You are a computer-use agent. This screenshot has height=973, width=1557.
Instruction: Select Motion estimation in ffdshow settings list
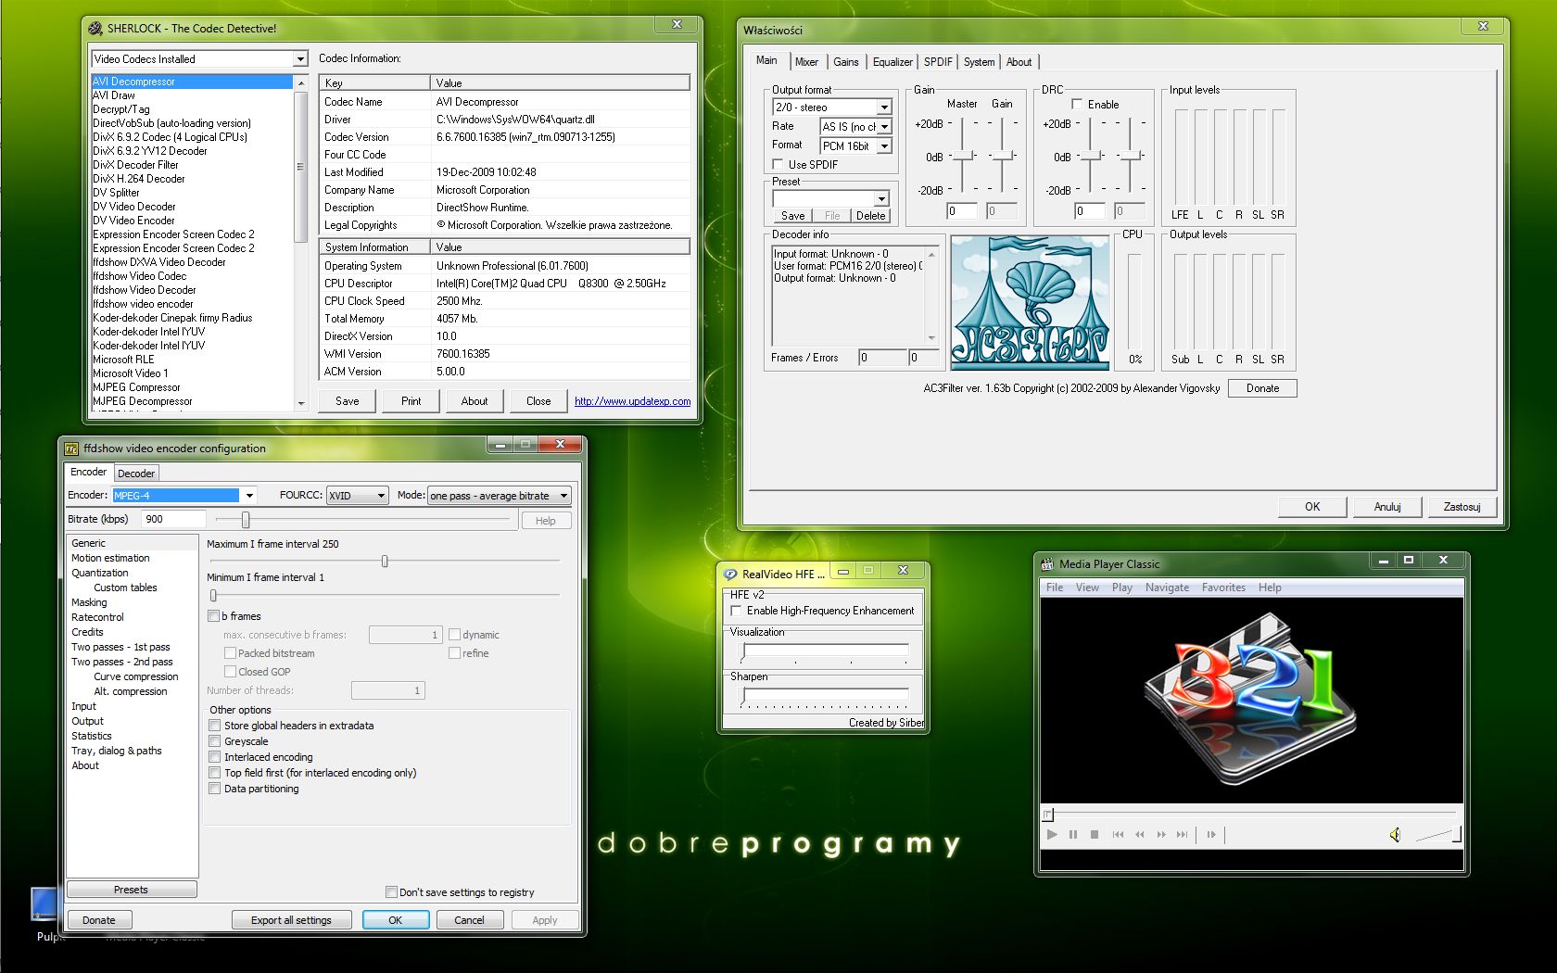[109, 558]
